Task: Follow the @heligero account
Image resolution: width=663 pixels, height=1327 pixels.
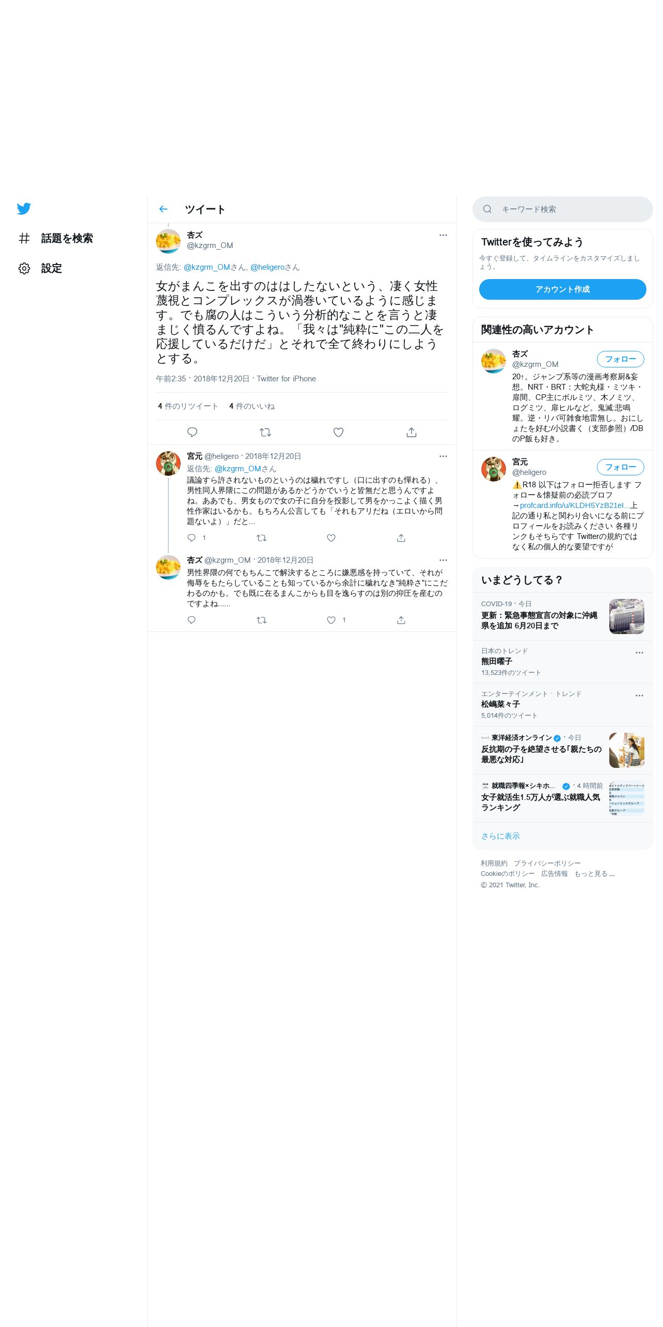Action: pyautogui.click(x=621, y=467)
